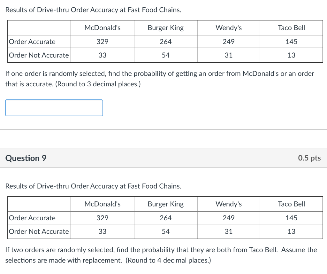Click the Order Not Accurate row label

point(38,55)
